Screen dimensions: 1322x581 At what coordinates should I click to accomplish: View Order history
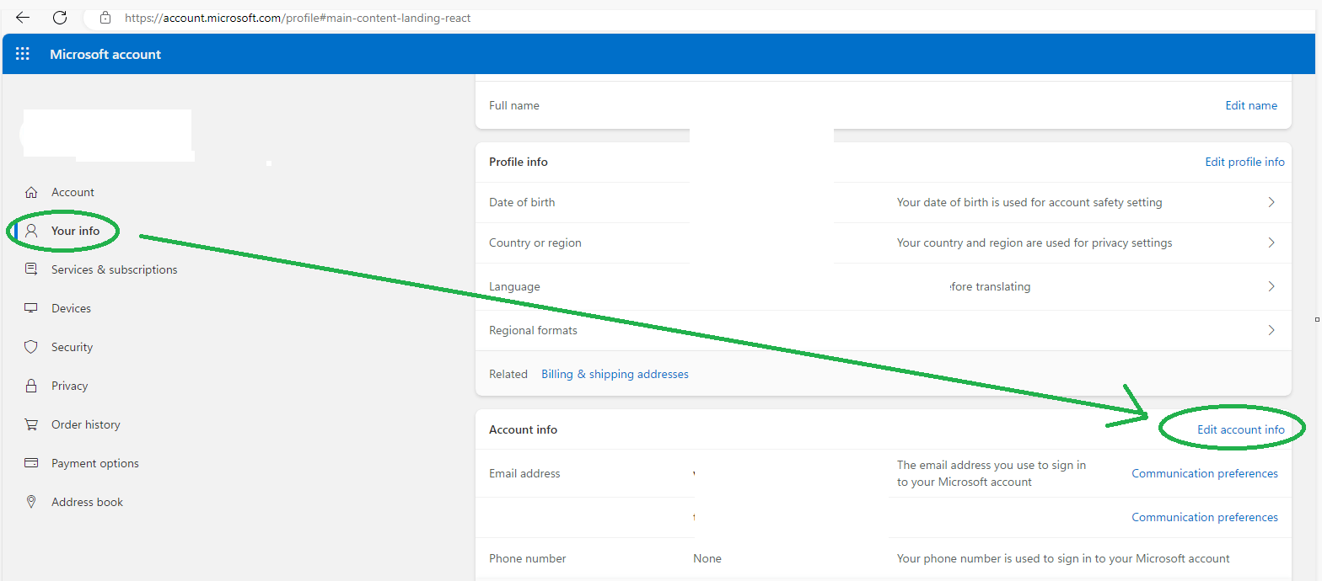click(x=85, y=424)
